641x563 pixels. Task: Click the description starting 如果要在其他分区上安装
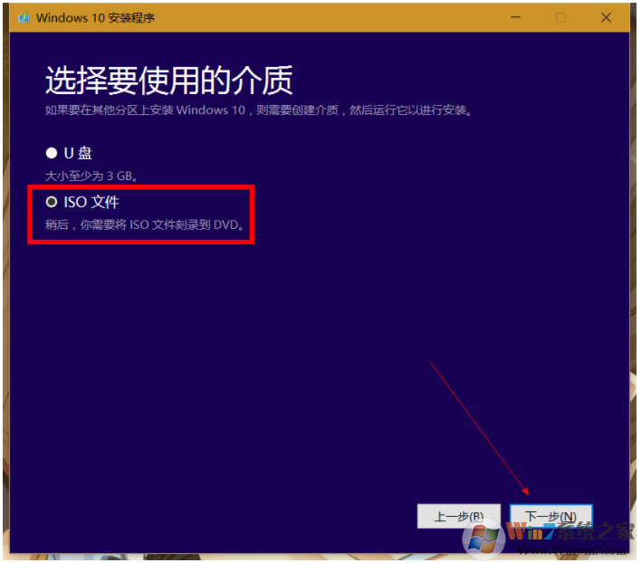[258, 110]
